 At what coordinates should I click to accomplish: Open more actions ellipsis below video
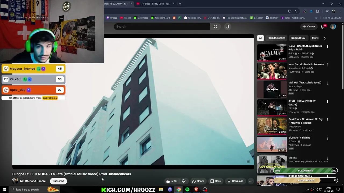click(x=251, y=181)
